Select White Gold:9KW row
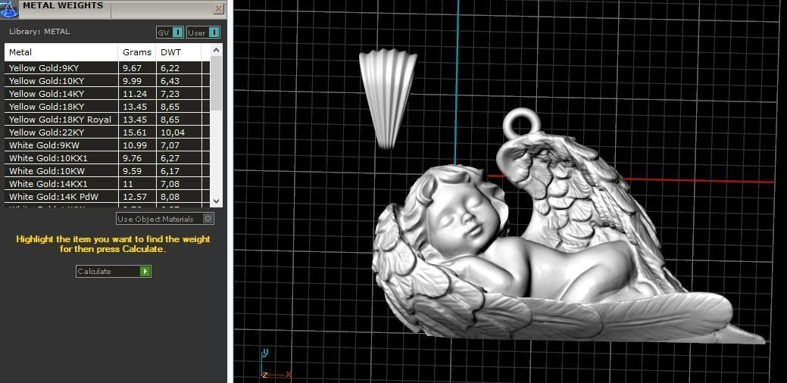 pyautogui.click(x=107, y=145)
